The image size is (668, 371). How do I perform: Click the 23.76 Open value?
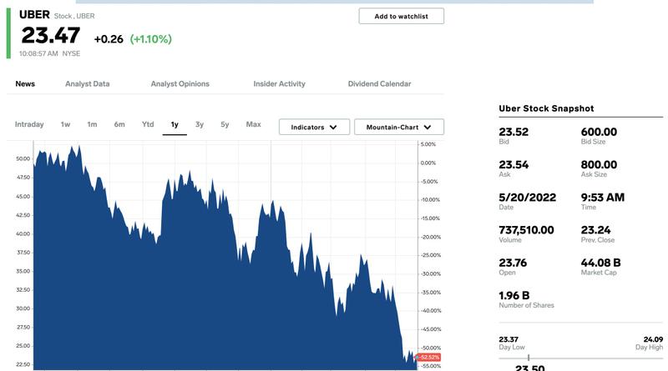(x=513, y=263)
